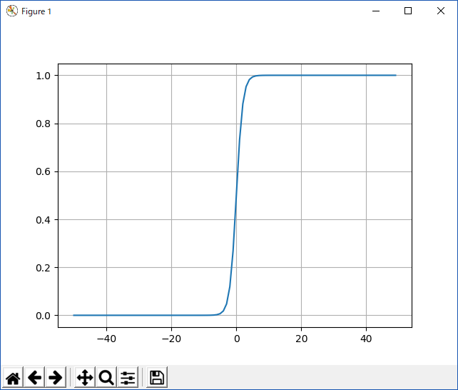
Task: Click the y-axis tick label "0.2"
Action: tap(45, 268)
